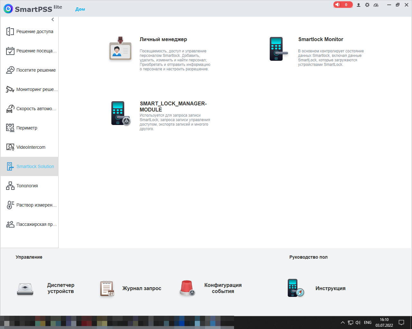The height and width of the screenshot is (329, 412).
Task: Click the Журнал запрос notepad icon
Action: pyautogui.click(x=107, y=288)
